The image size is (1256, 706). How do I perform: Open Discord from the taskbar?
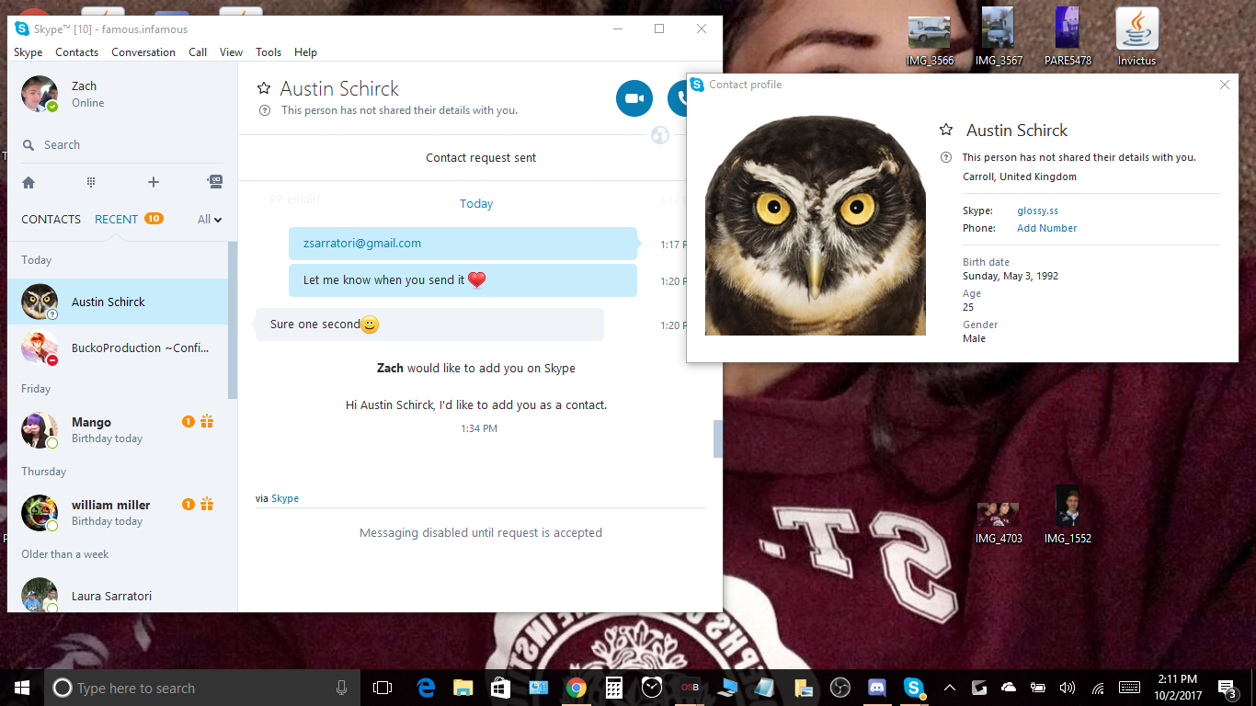coord(877,688)
